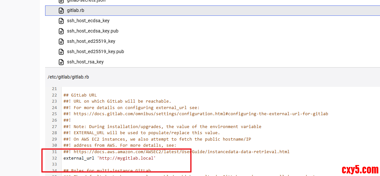Viewport: 380px width, 176px height.
Task: Click the ssh_host_ed25519_key file icon
Action: pos(61,42)
